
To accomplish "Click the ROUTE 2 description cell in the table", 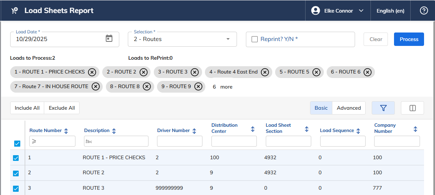I will [x=93, y=173].
